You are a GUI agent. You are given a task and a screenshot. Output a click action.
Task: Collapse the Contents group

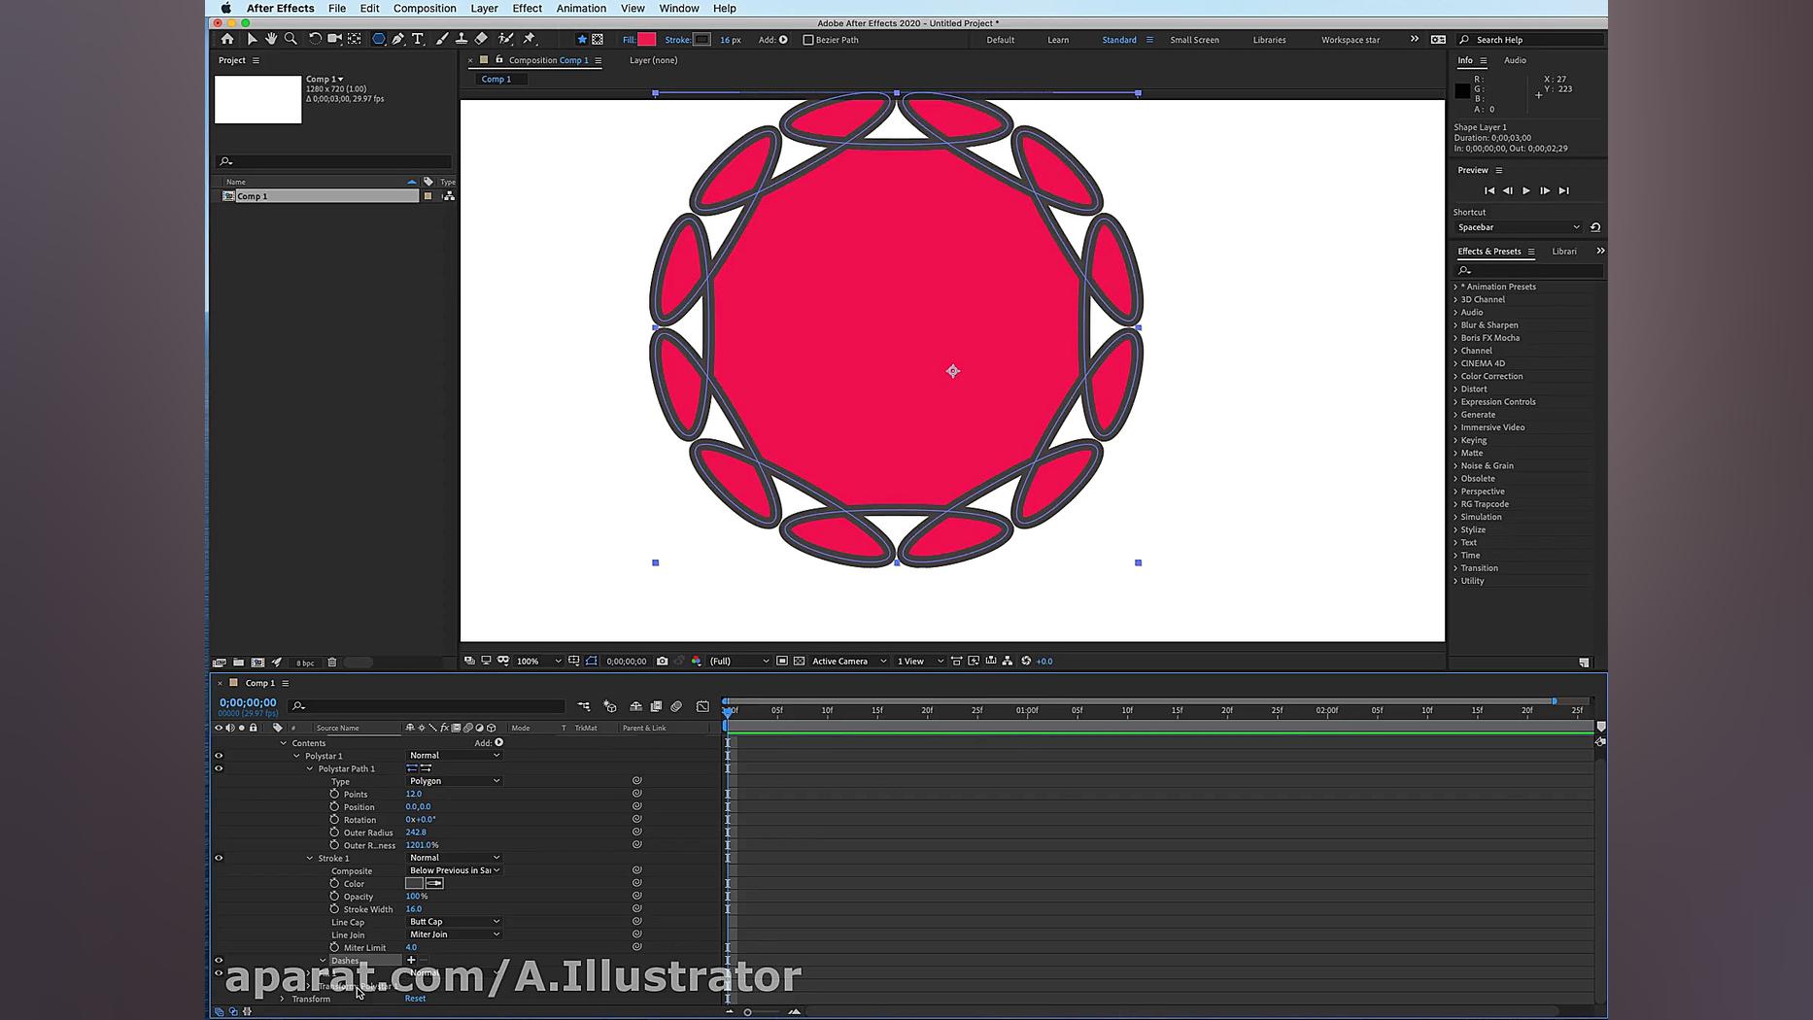point(284,743)
